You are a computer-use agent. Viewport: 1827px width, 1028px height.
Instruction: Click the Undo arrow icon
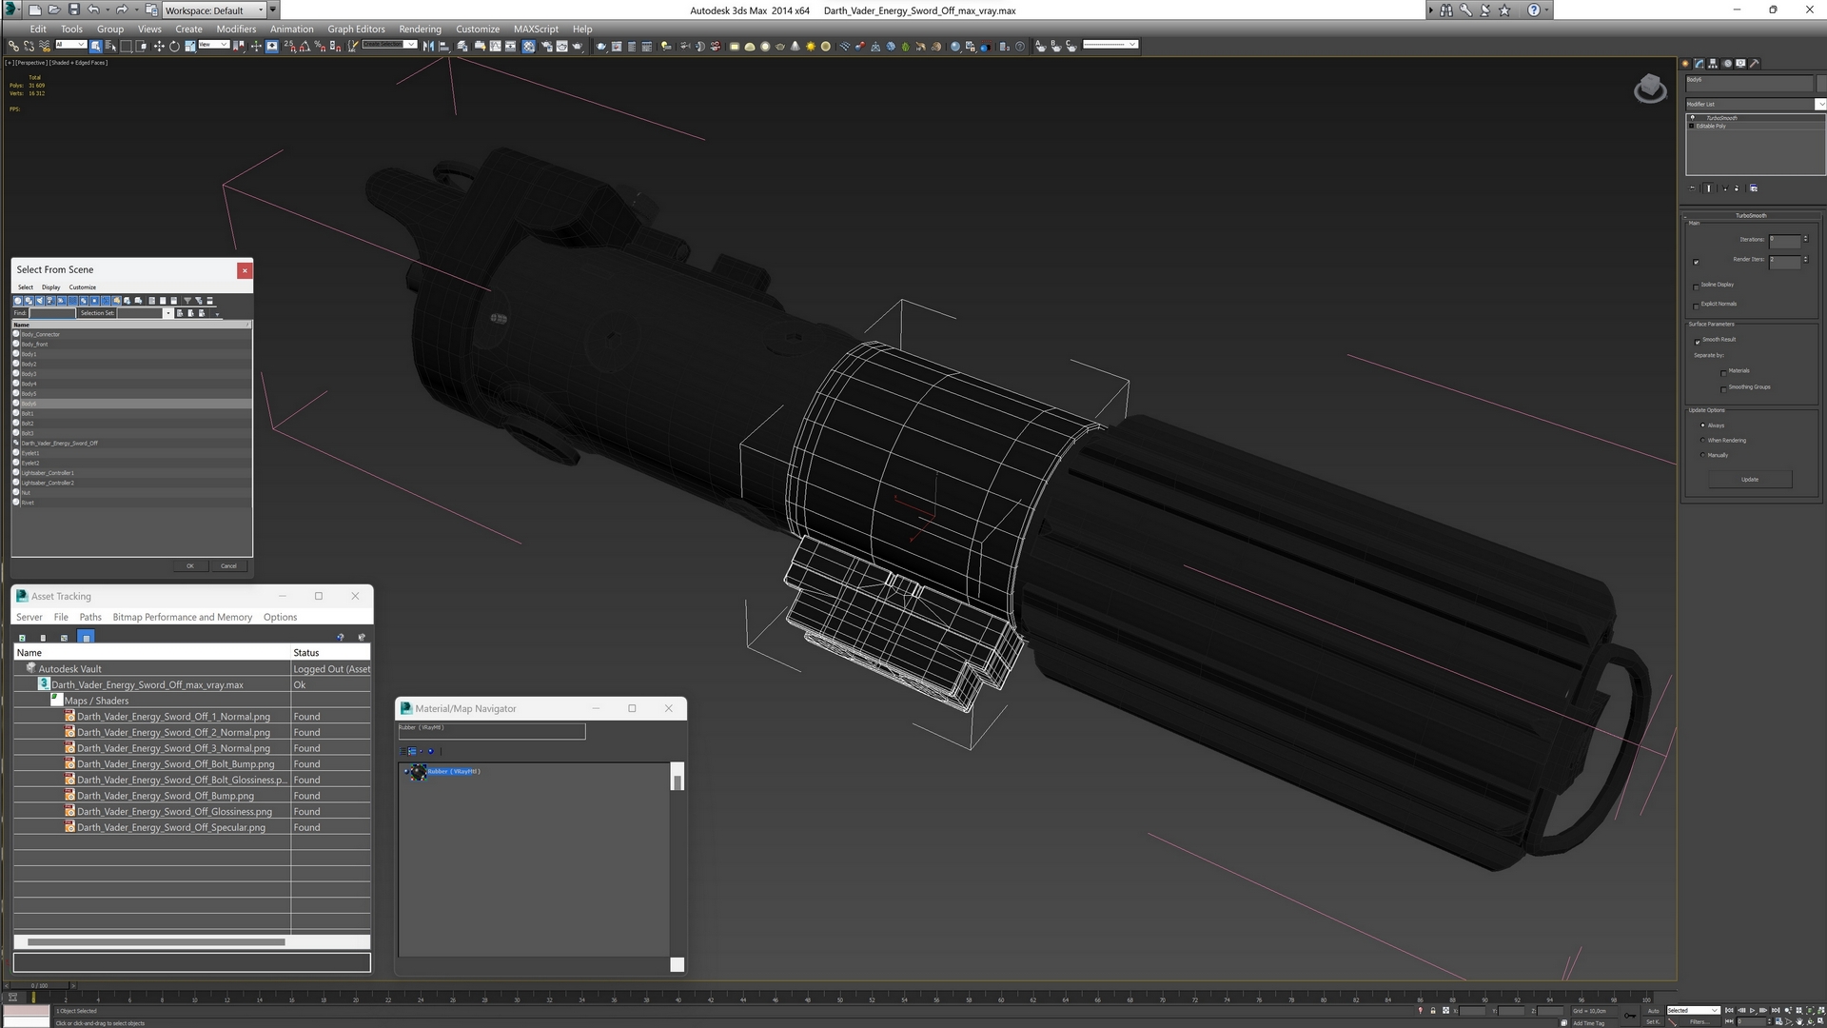[93, 10]
